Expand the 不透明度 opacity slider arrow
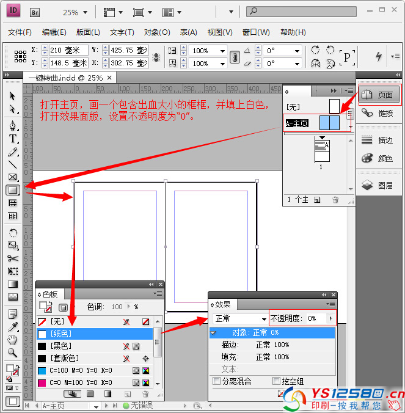 tap(330, 318)
